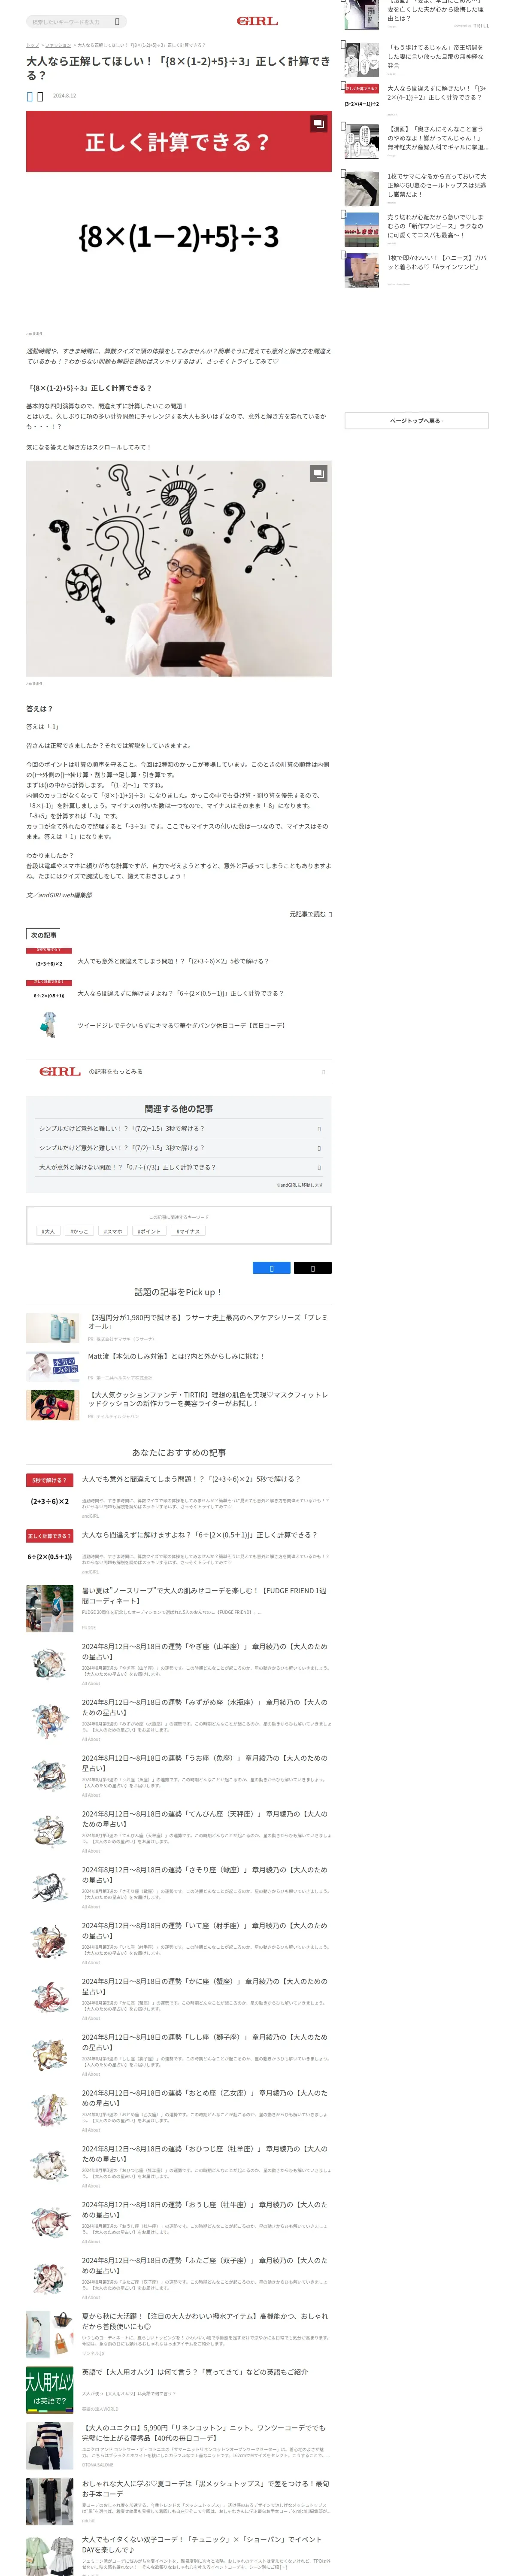Image resolution: width=515 pixels, height=2576 pixels.
Task: Click the andGIRL logo beside の記事をもっとみる
Action: click(x=60, y=1071)
